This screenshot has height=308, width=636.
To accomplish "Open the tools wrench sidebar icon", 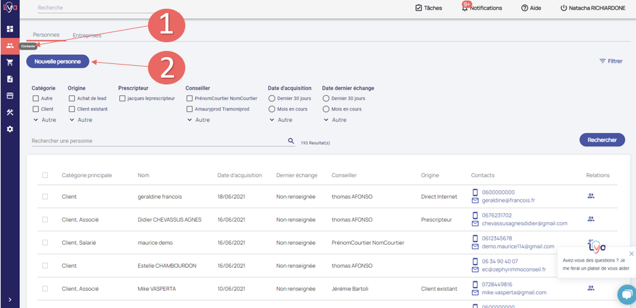I will click(9, 112).
